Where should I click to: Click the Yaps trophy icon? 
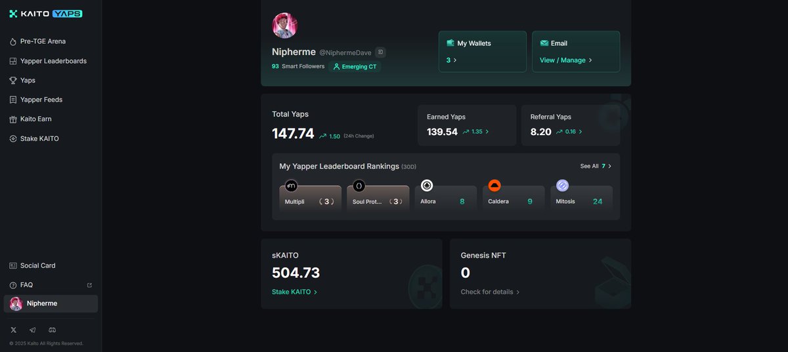point(13,80)
